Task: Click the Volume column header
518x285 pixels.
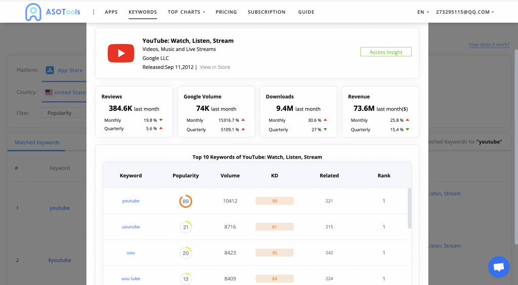Action: (x=230, y=175)
